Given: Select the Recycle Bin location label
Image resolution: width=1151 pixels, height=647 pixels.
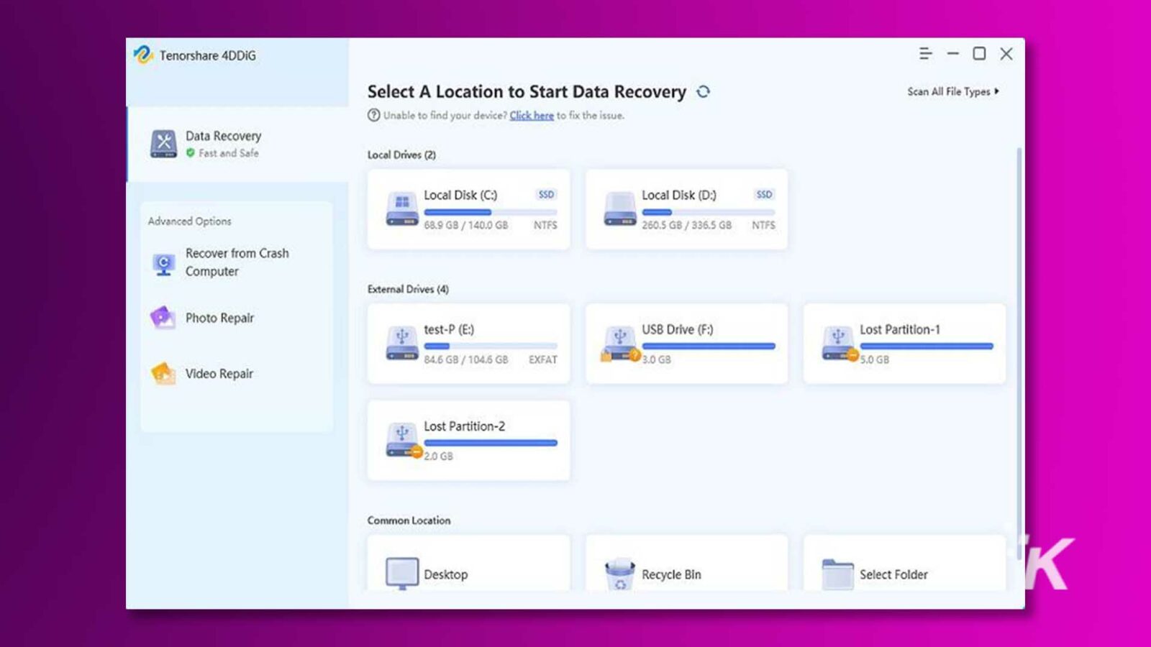Looking at the screenshot, I should [671, 574].
